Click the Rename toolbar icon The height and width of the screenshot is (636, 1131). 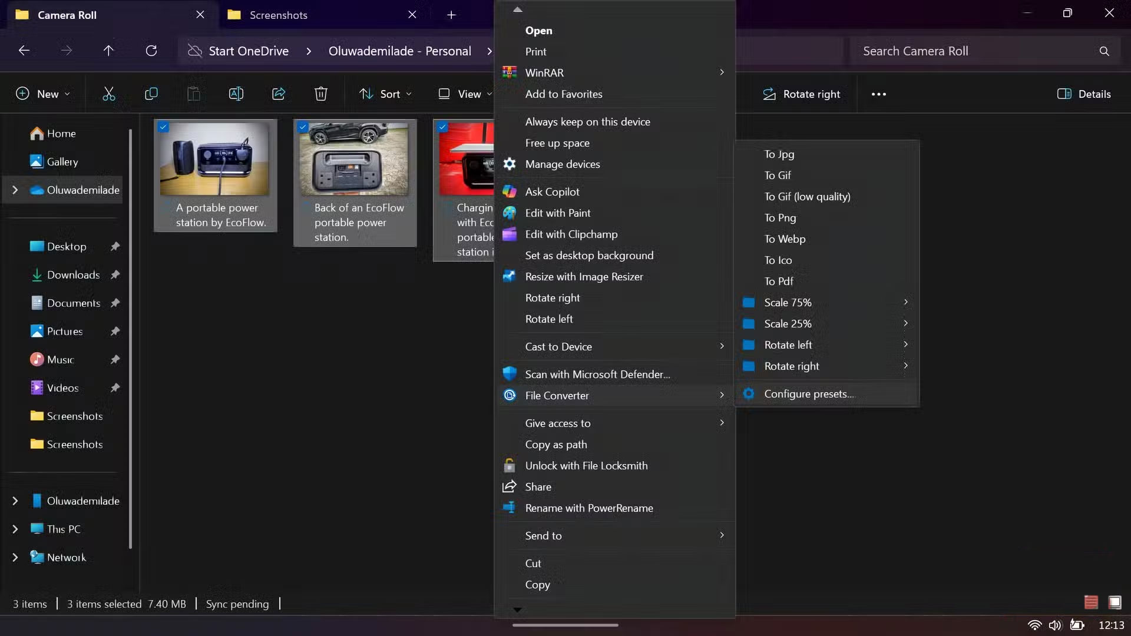[x=236, y=94]
